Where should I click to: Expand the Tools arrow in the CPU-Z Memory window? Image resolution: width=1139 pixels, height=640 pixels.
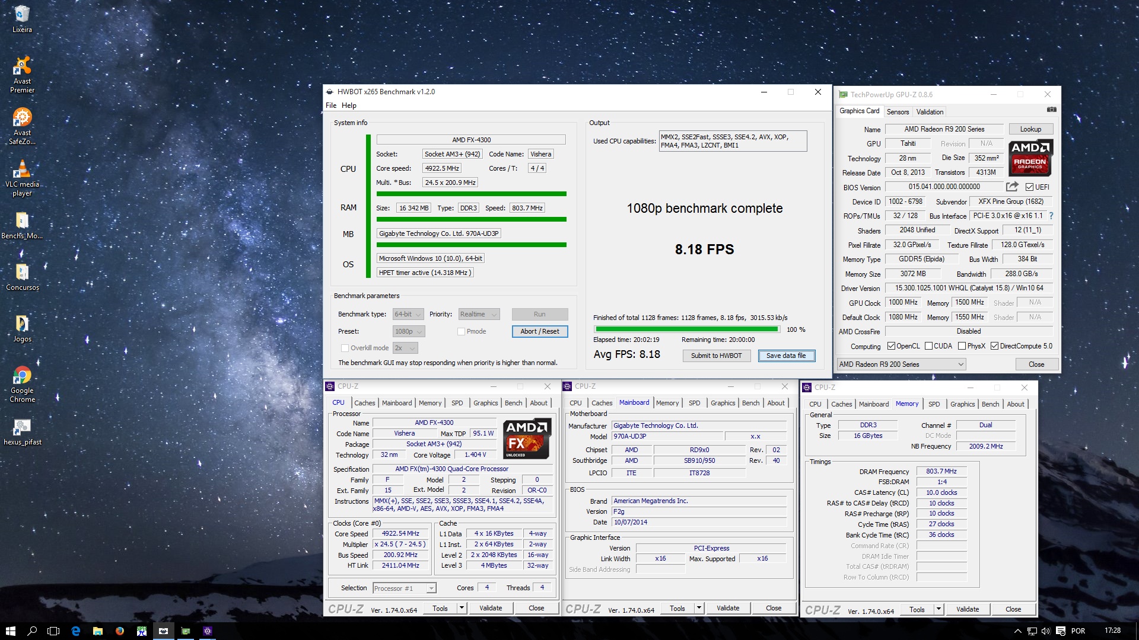click(938, 609)
